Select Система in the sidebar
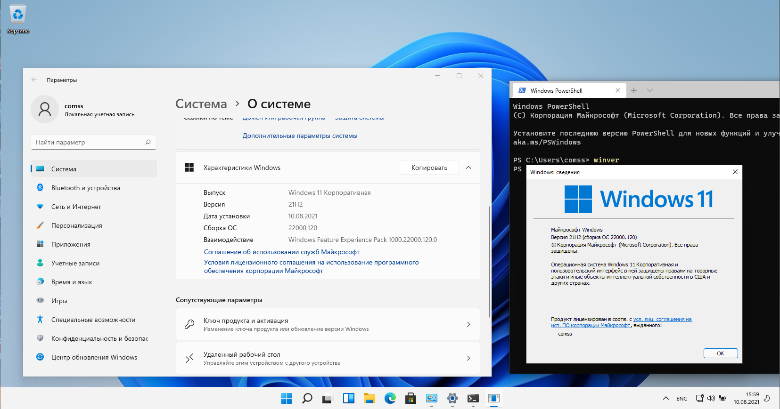Image resolution: width=780 pixels, height=409 pixels. (x=94, y=169)
